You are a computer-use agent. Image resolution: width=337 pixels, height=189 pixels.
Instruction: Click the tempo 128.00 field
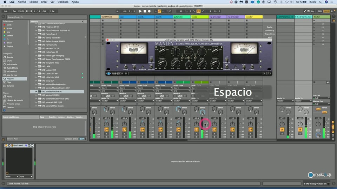(x=21, y=11)
